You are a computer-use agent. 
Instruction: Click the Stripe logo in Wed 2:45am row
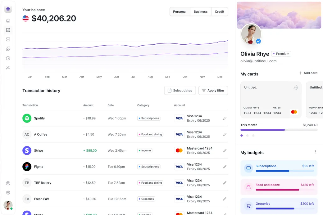point(27,150)
